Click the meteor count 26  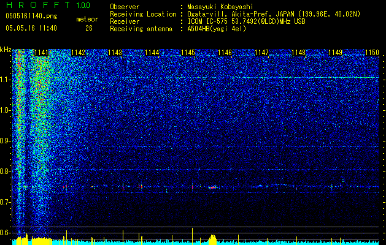pos(89,28)
